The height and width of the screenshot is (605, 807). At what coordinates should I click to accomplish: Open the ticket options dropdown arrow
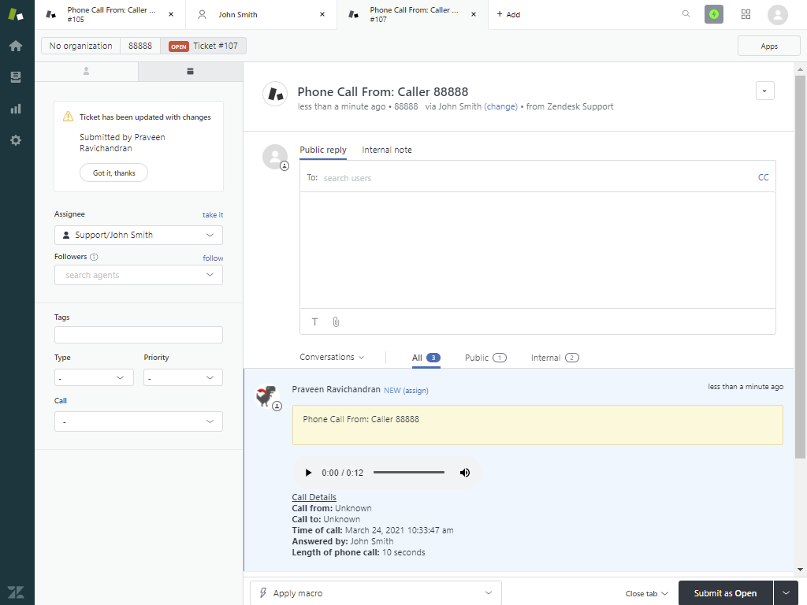[x=764, y=91]
